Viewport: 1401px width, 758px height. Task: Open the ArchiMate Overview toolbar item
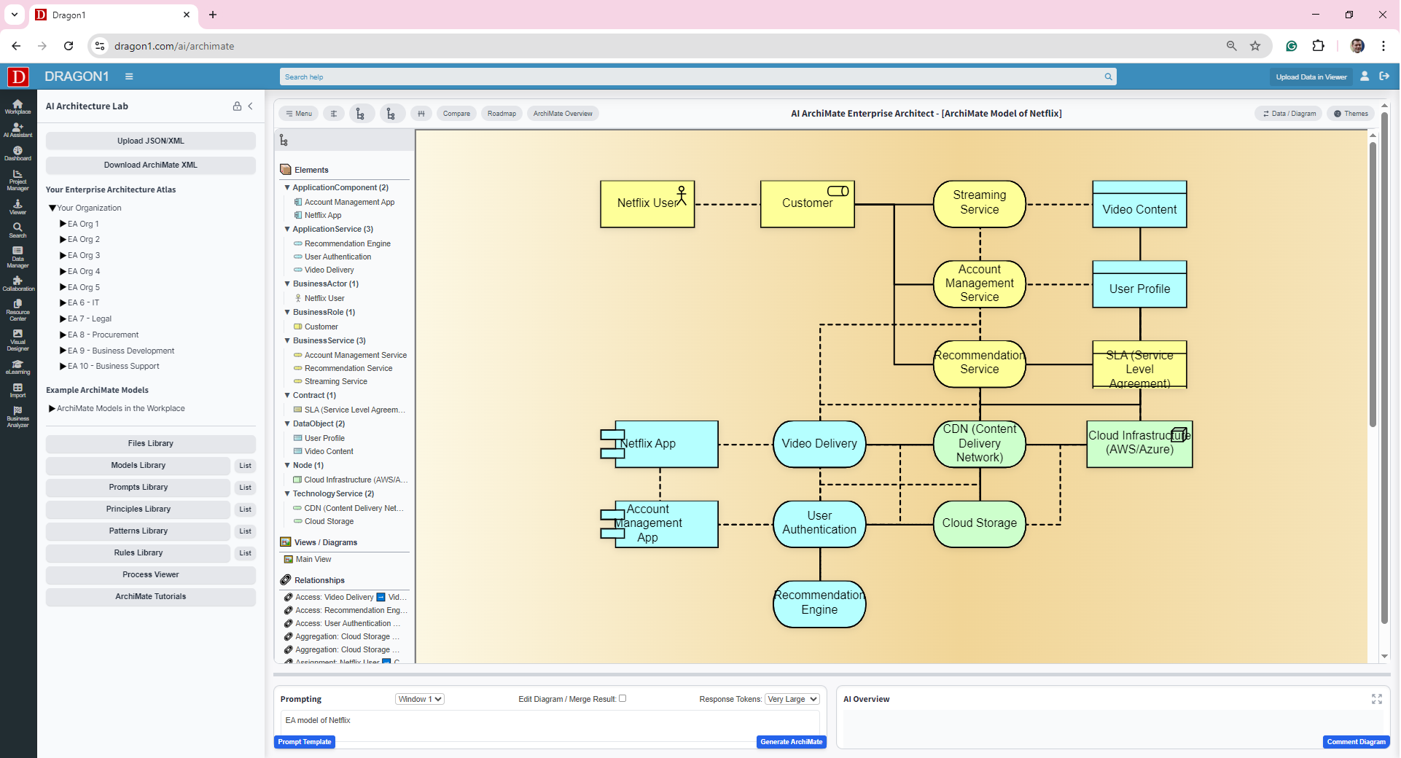pos(563,114)
